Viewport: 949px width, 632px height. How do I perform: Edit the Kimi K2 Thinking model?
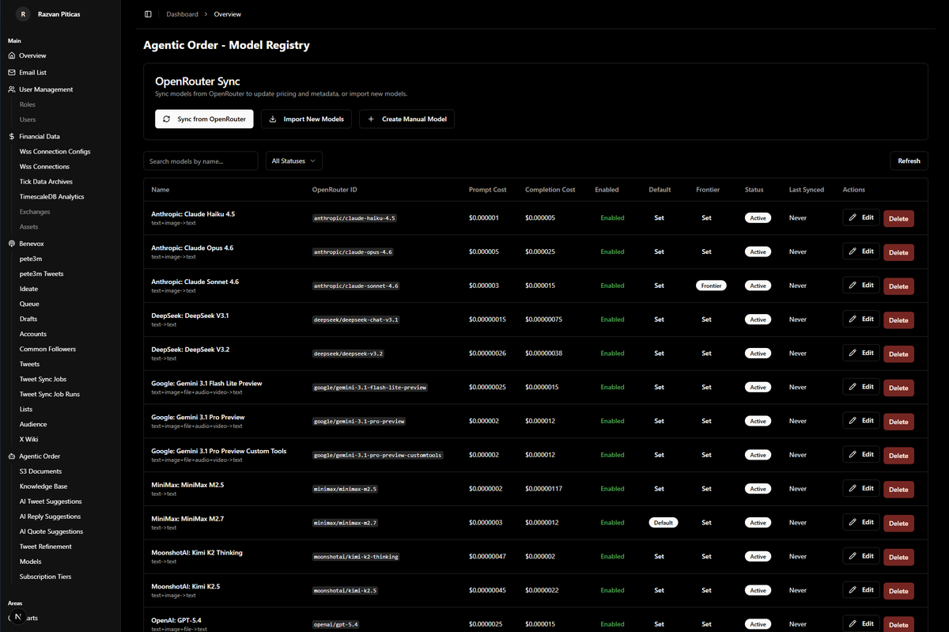tap(860, 556)
